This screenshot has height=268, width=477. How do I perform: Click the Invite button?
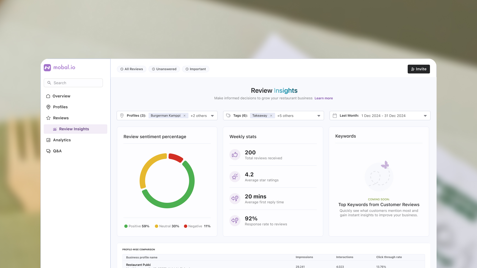[419, 69]
